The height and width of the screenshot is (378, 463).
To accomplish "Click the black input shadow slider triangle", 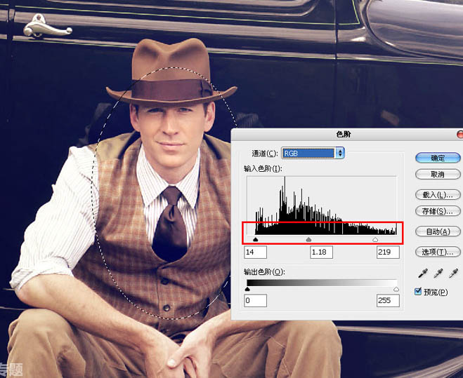I will 255,239.
